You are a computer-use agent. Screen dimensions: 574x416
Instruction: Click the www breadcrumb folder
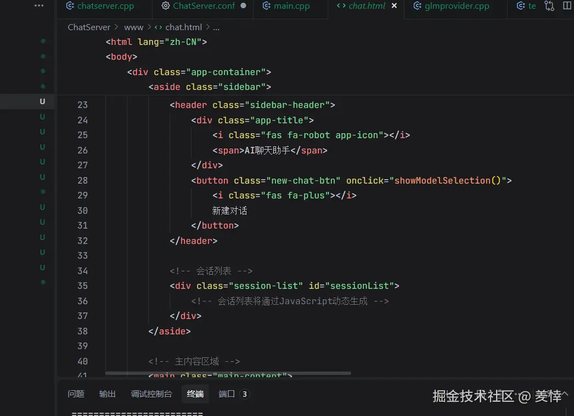pos(133,27)
